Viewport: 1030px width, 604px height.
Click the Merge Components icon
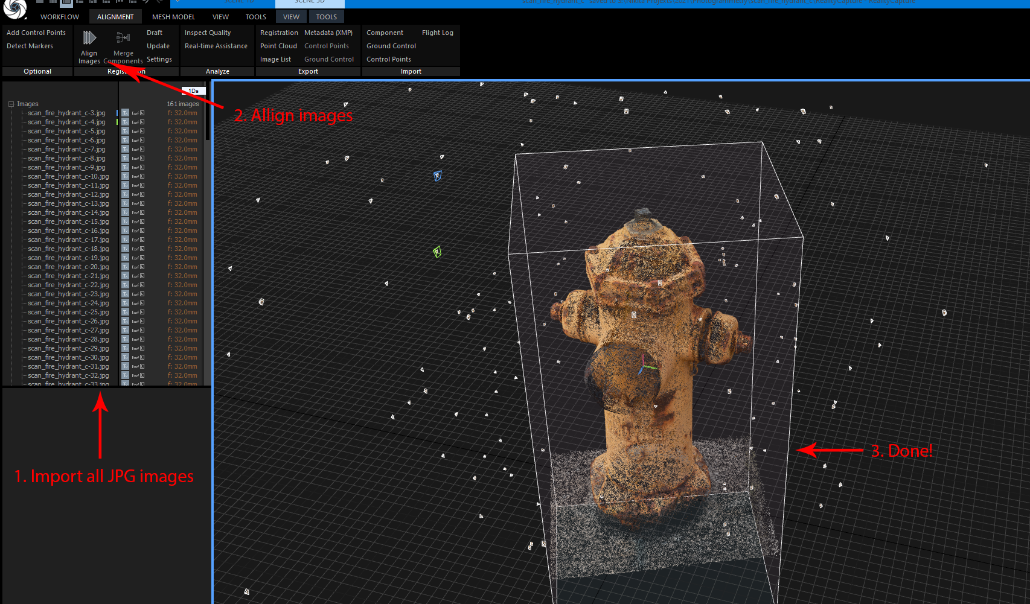tap(123, 38)
